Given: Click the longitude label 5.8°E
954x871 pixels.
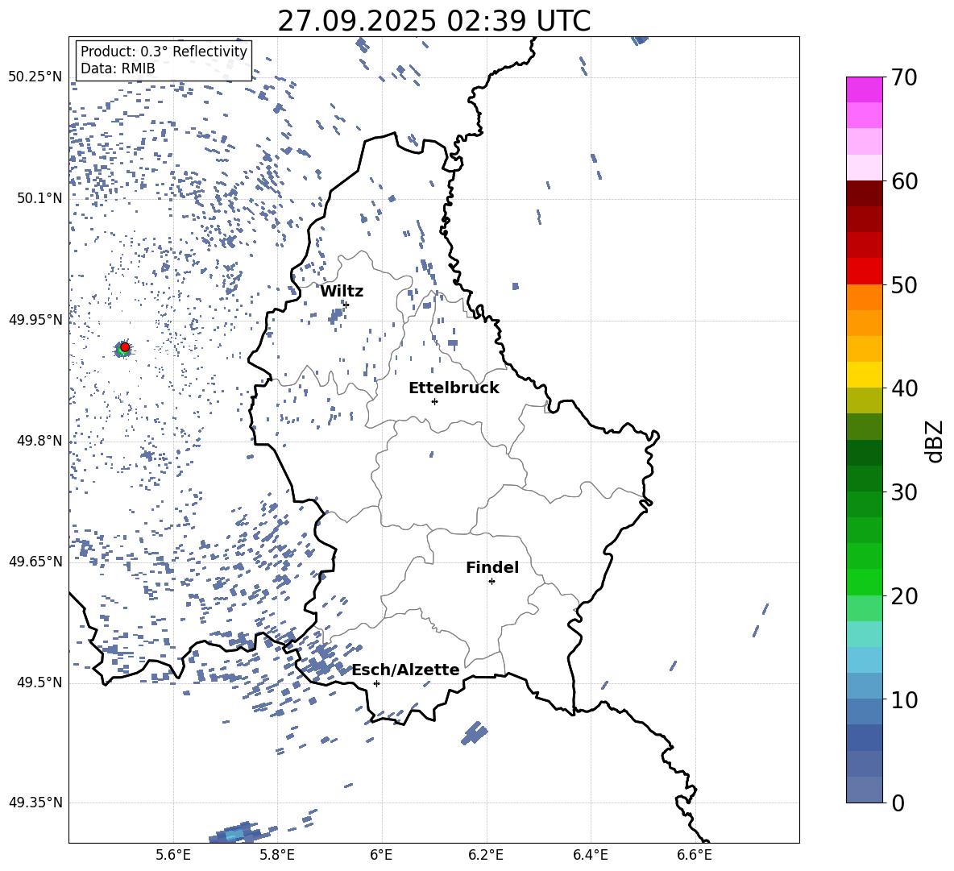Looking at the screenshot, I should coord(277,855).
